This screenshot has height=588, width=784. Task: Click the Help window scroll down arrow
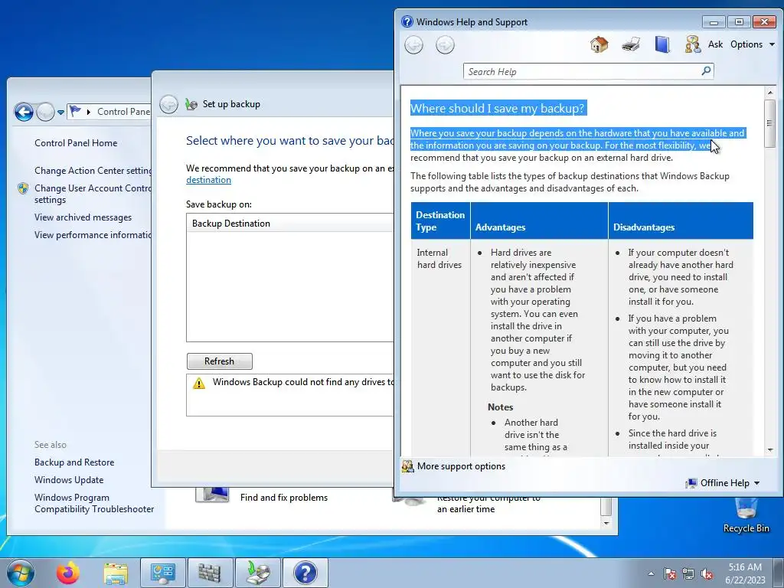coord(769,450)
